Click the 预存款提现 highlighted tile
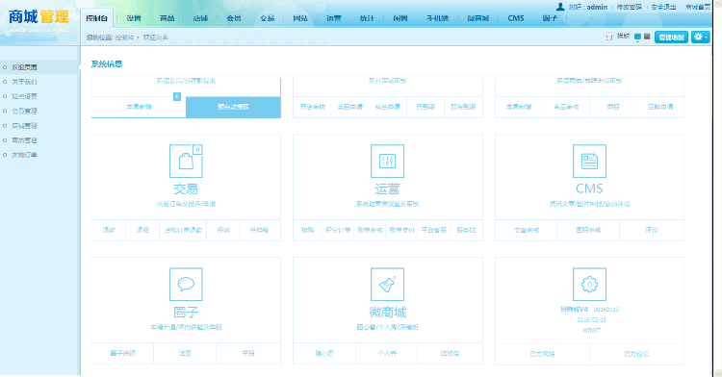Image resolution: width=722 pixels, height=377 pixels. pyautogui.click(x=234, y=107)
